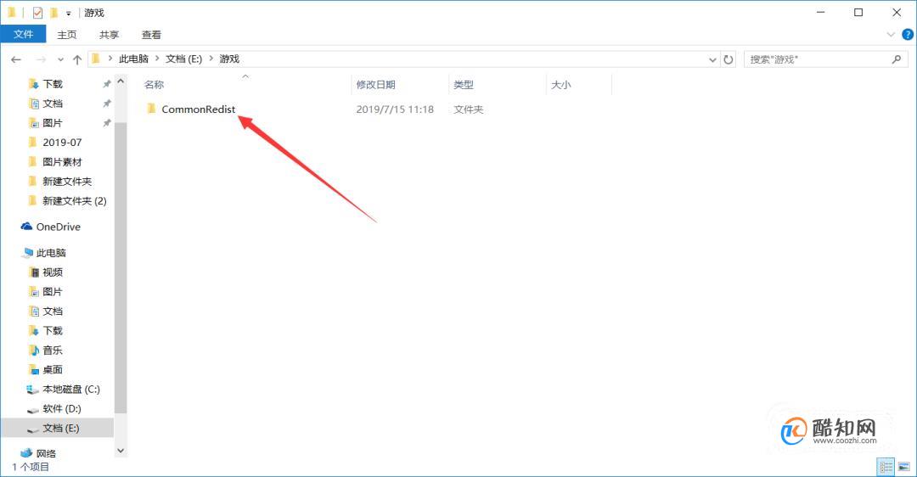
Task: Click the date 2019/7/15 11:18
Action: (x=395, y=109)
